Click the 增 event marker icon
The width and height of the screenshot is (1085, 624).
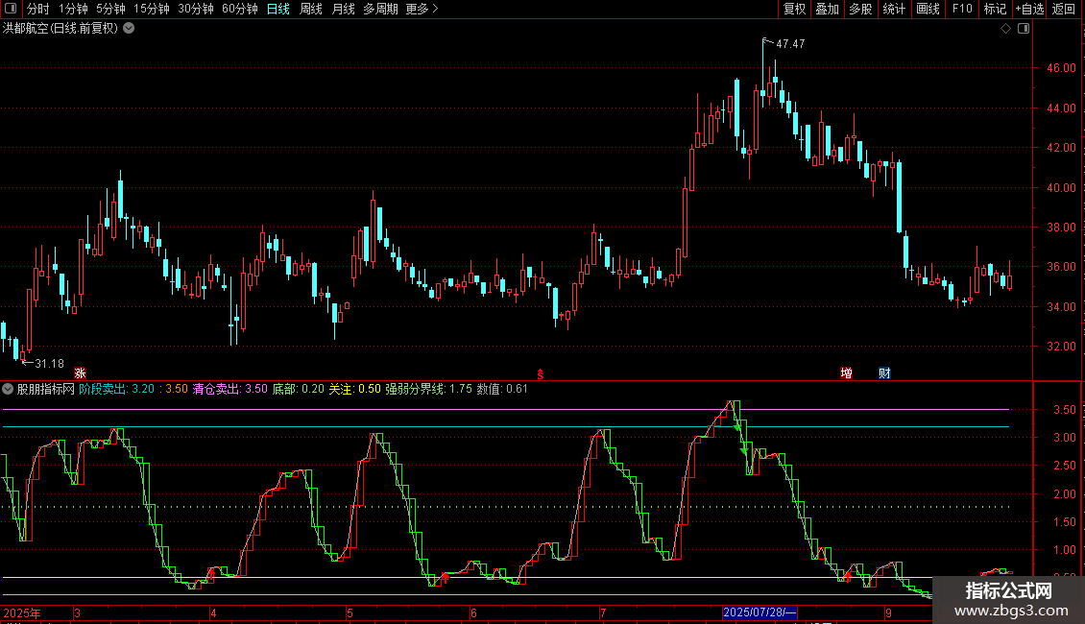pyautogui.click(x=846, y=372)
